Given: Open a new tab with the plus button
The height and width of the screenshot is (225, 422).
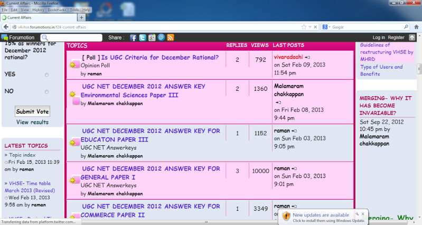Looking at the screenshot, I should pyautogui.click(x=81, y=18).
